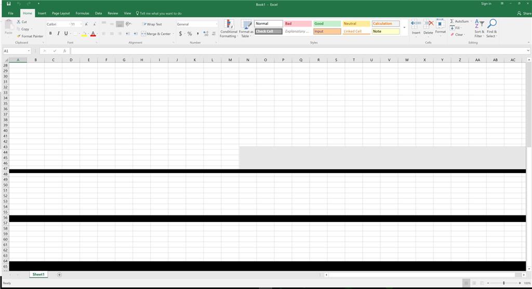Expand the formula bar with the chevron
This screenshot has height=289, width=532.
click(x=528, y=50)
